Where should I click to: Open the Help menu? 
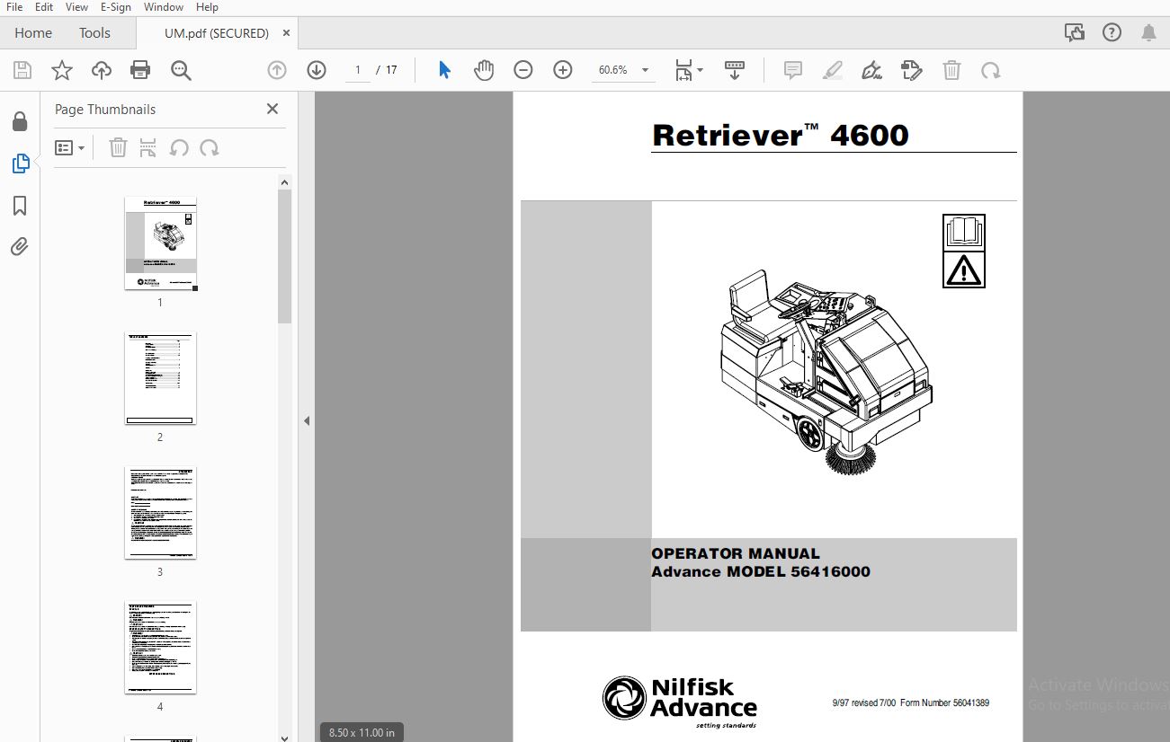tap(207, 7)
